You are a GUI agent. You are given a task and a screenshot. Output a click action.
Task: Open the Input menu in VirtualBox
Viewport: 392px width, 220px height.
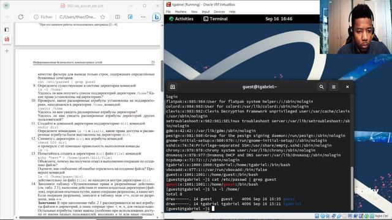206,12
